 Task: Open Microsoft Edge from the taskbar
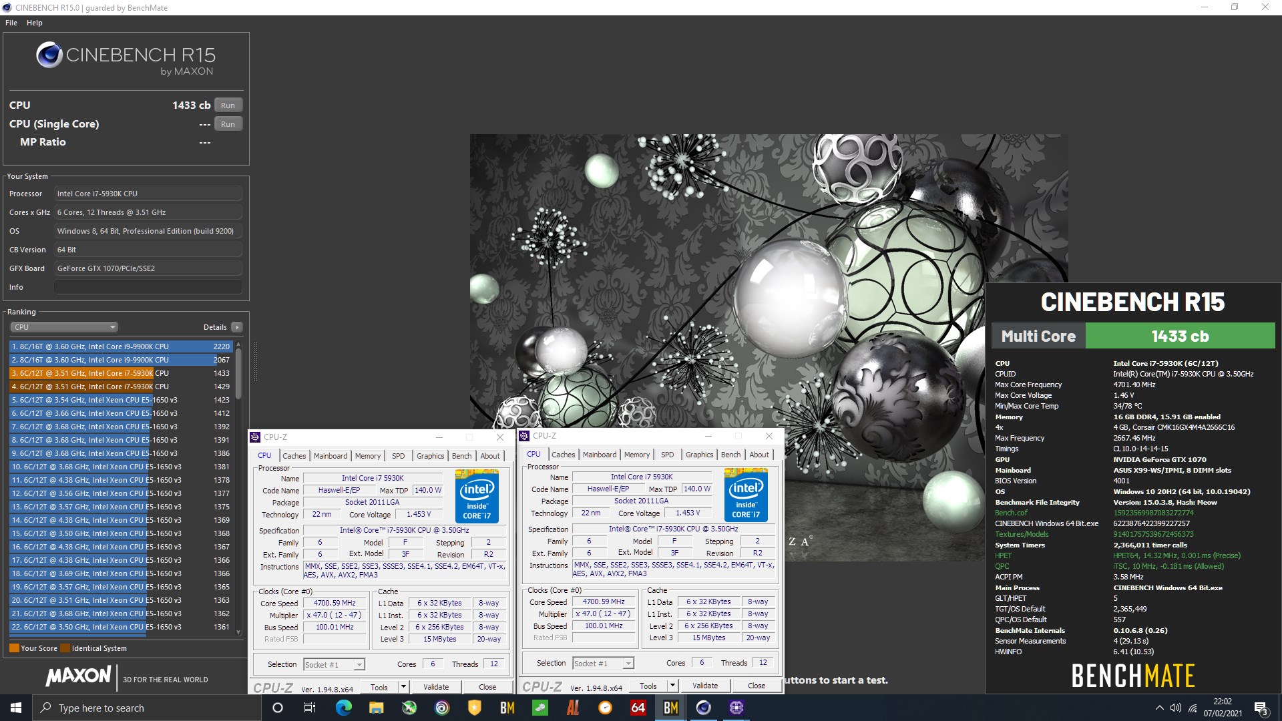pyautogui.click(x=343, y=708)
